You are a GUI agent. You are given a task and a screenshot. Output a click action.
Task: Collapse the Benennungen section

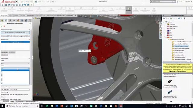point(29,40)
